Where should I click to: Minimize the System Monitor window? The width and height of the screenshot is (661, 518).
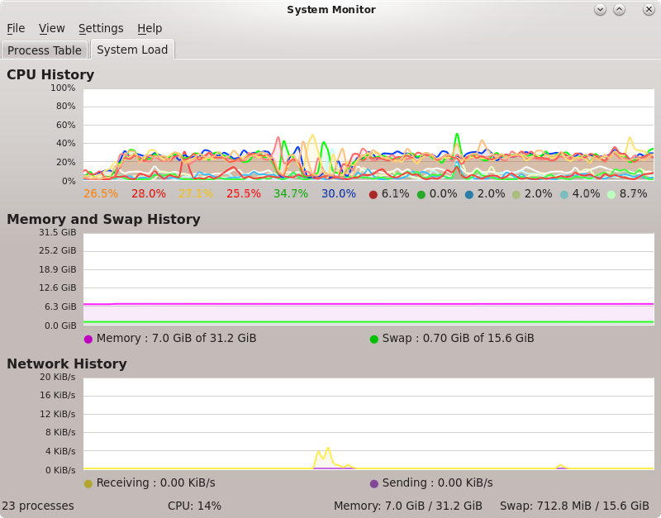(x=600, y=10)
